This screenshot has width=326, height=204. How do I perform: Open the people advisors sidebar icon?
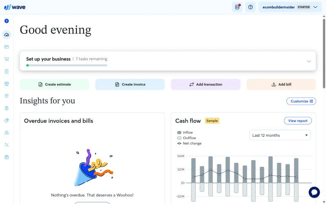7,133
